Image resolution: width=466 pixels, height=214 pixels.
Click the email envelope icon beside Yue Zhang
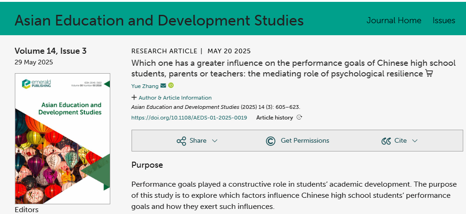[163, 86]
